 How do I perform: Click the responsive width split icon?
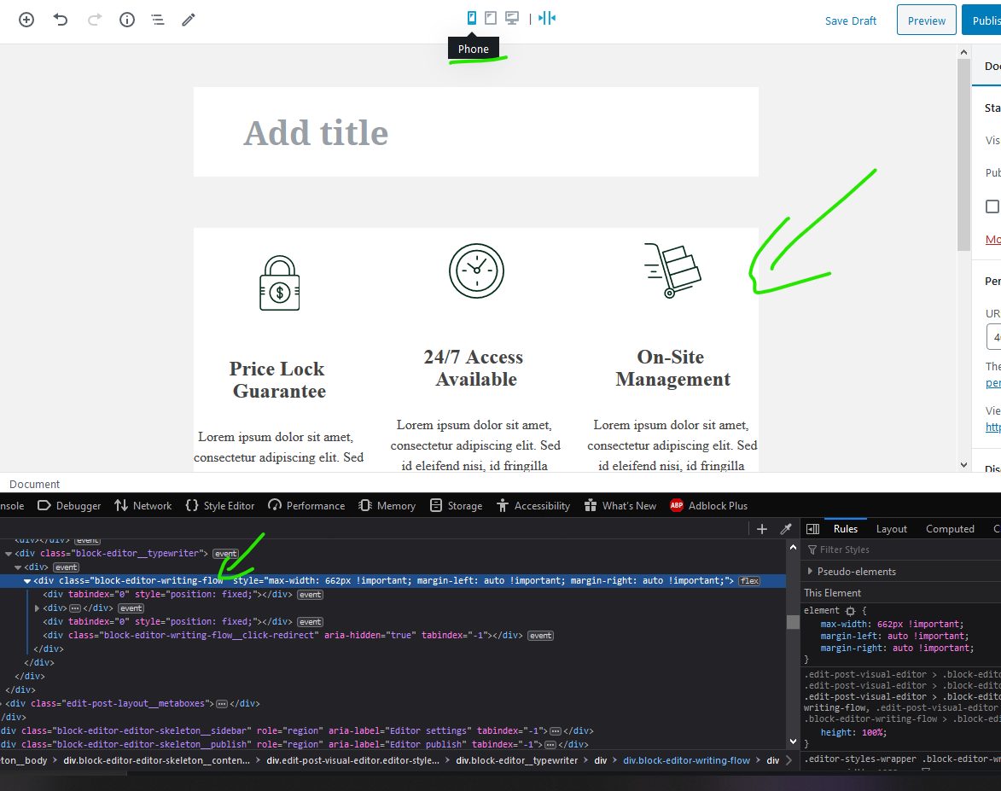(x=547, y=18)
